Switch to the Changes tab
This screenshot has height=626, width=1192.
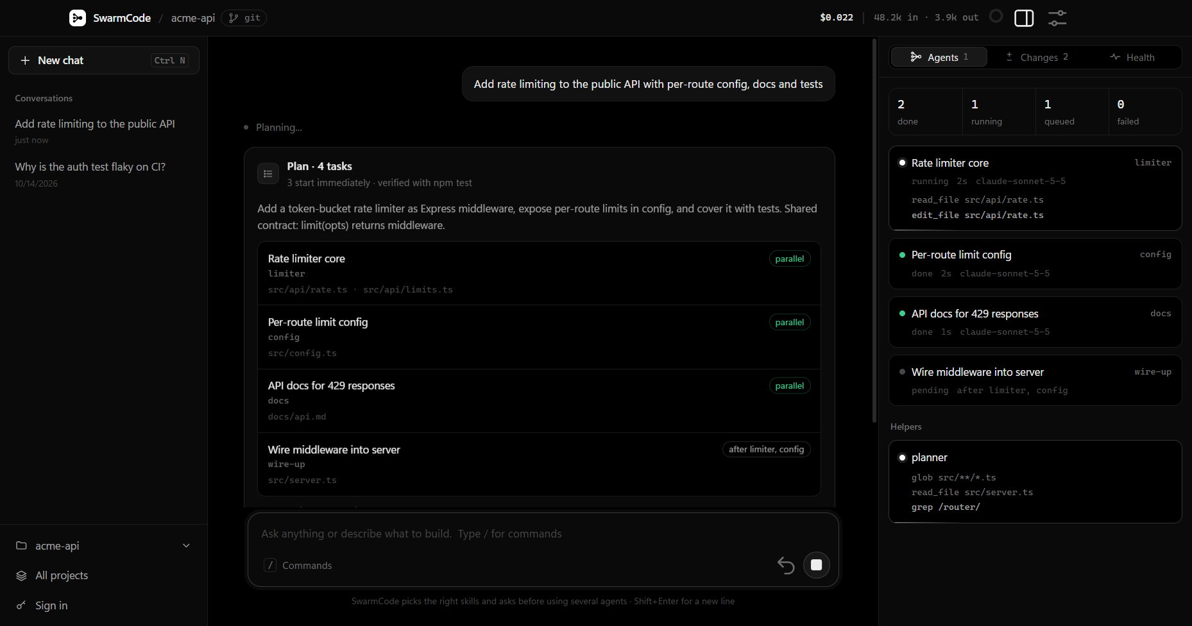pos(1035,57)
